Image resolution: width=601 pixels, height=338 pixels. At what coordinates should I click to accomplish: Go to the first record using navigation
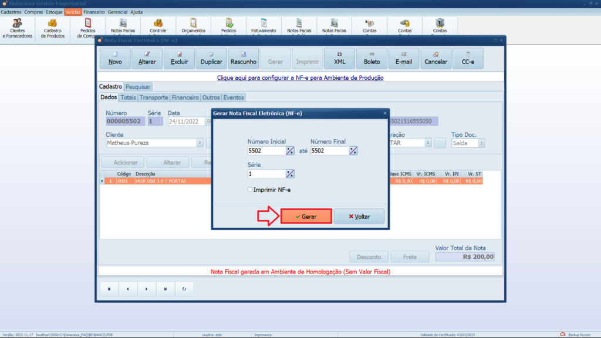pyautogui.click(x=109, y=289)
